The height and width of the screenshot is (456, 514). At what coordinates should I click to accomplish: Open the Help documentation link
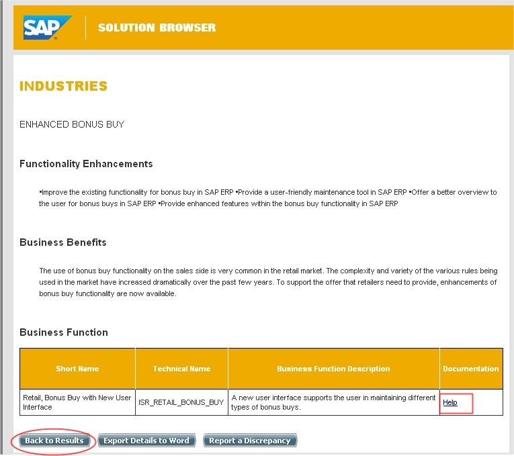click(x=449, y=402)
